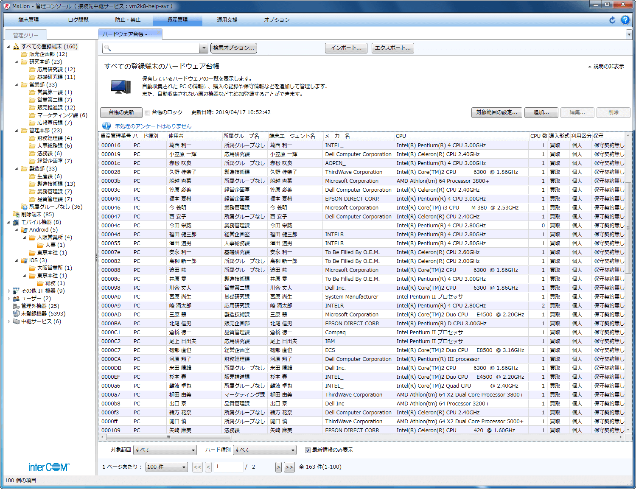Open the 対象範囲 dropdown
Viewport: 636px width, 489px height.
click(x=165, y=450)
